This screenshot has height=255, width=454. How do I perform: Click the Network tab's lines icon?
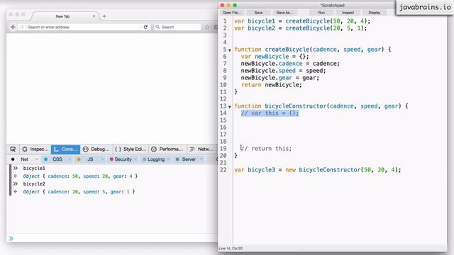(192, 149)
